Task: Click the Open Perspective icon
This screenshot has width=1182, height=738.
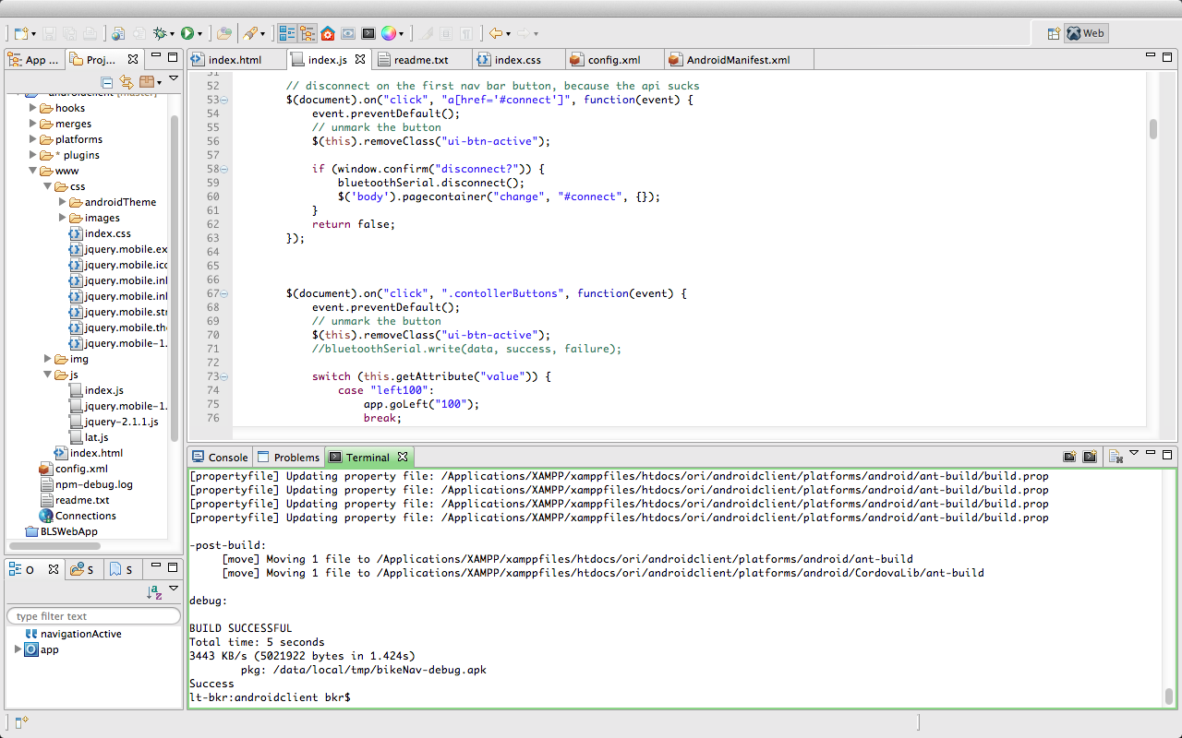Action: [1053, 33]
